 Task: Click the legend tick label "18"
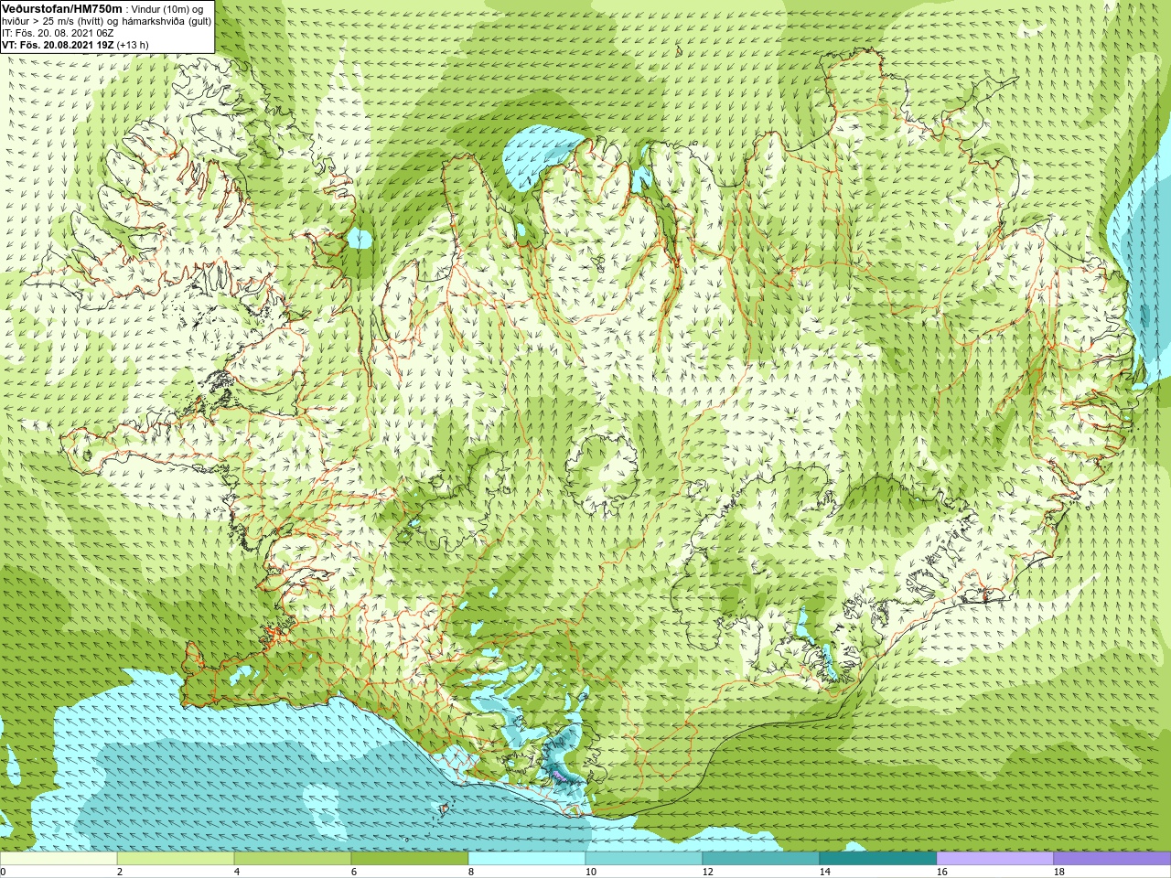[x=1059, y=872]
